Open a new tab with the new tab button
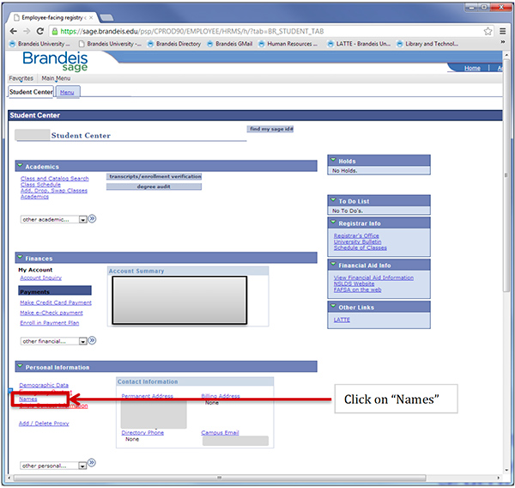This screenshot has height=488, width=515. [106, 17]
